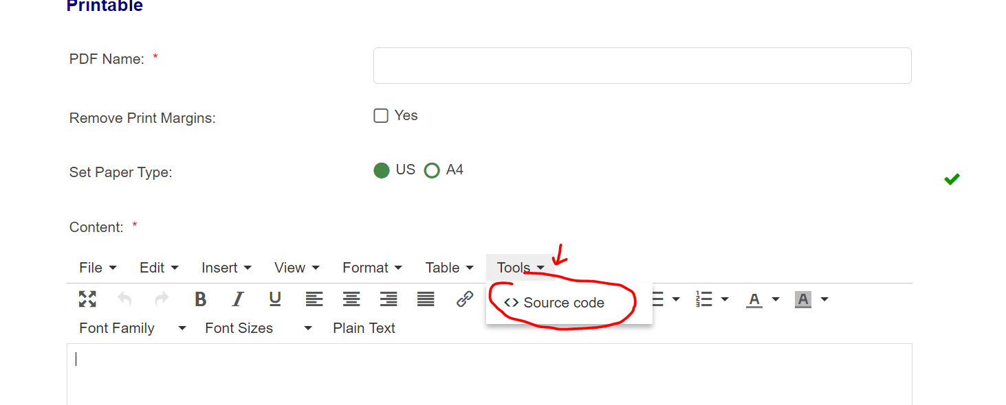Image resolution: width=1006 pixels, height=405 pixels.
Task: Click the Redo arrow icon
Action: pyautogui.click(x=161, y=299)
